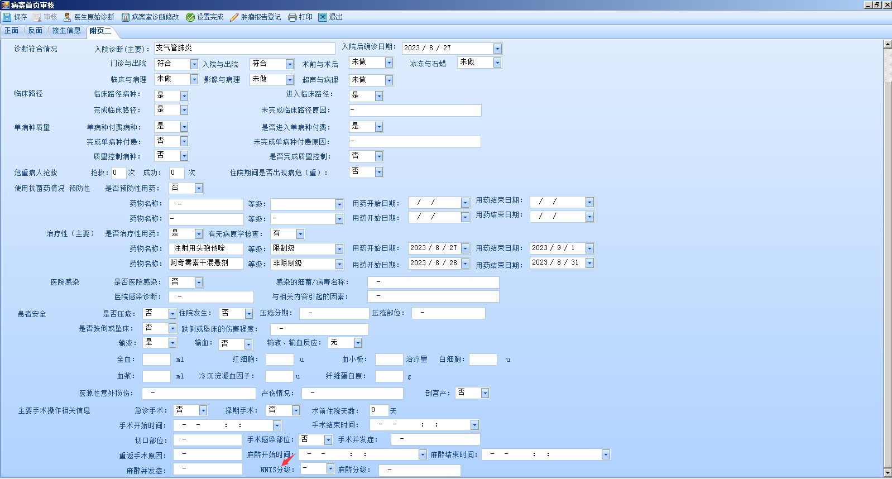Click the vertical scrollbar down arrow
Screen dimensions: 892x479
[x=888, y=472]
